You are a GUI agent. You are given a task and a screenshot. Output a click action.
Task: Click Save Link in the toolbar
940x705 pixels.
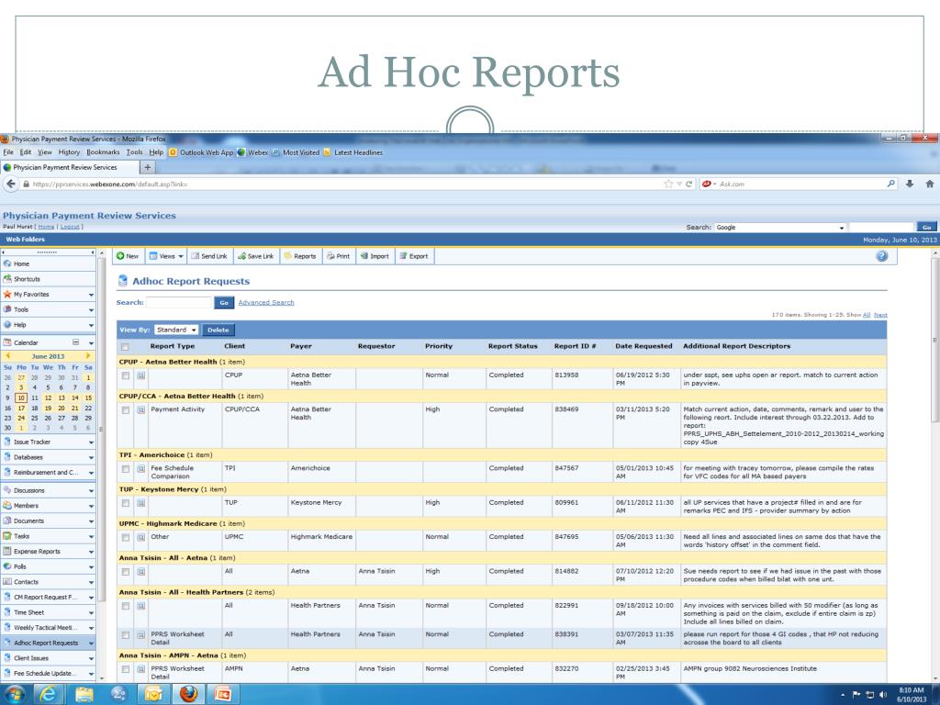(x=255, y=256)
